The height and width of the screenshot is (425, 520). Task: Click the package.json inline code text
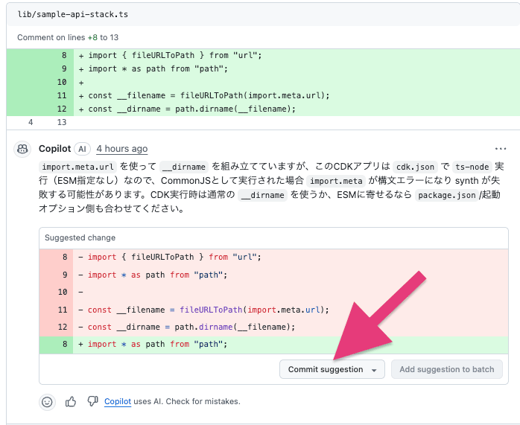(446, 195)
